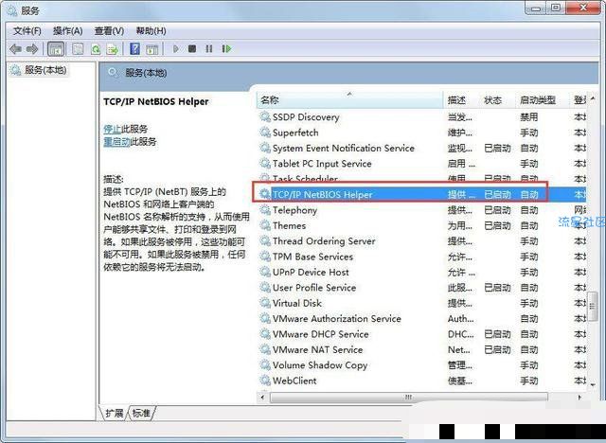Screen dimensions: 606x443
Task: Click the Back arrow in toolbar
Action: click(x=15, y=49)
